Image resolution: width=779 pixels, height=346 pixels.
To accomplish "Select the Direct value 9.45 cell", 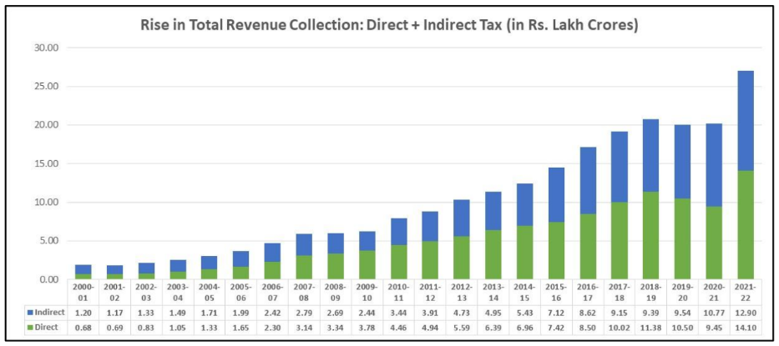I will click(714, 328).
